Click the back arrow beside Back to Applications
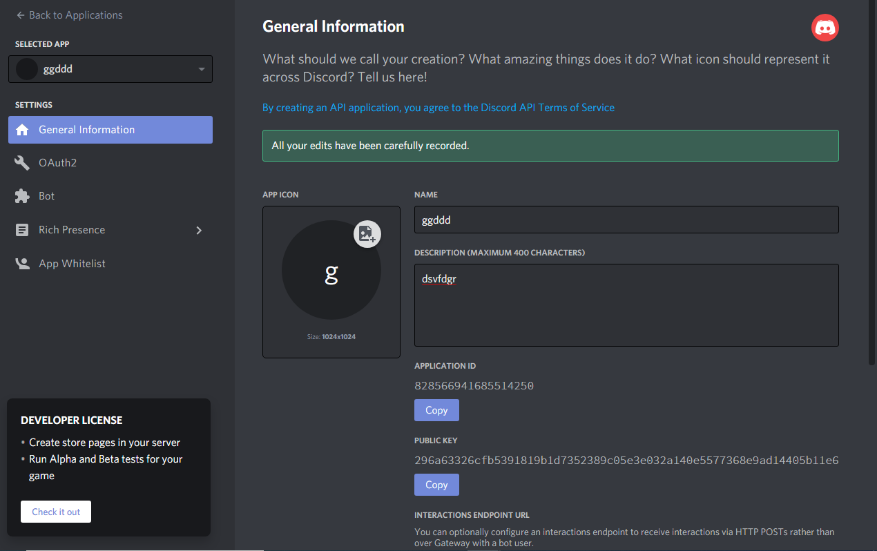This screenshot has width=877, height=551. tap(20, 15)
